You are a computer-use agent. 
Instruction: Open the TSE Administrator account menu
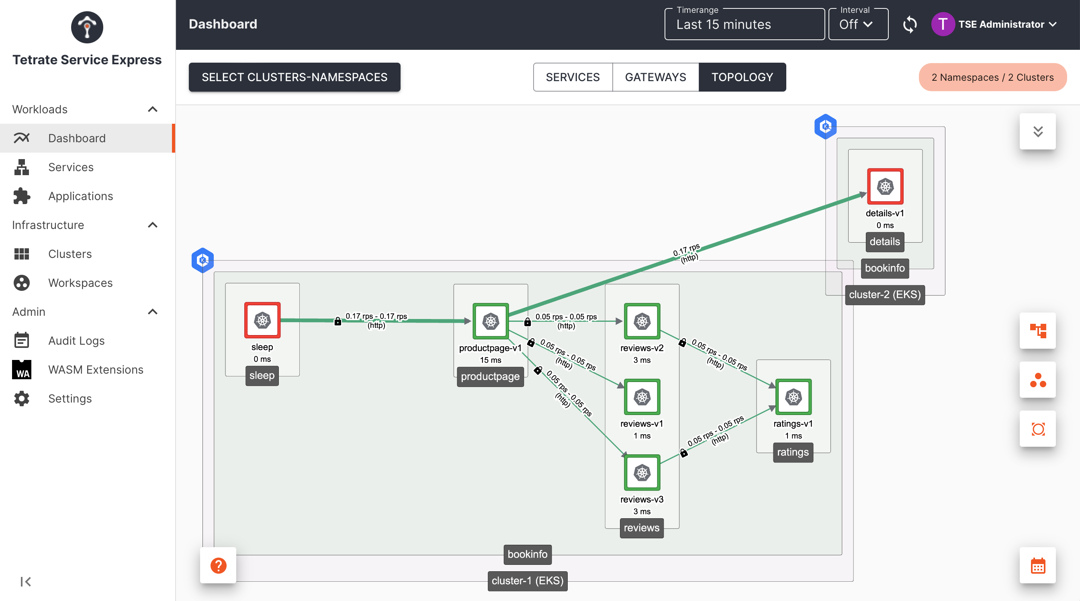(x=1001, y=25)
